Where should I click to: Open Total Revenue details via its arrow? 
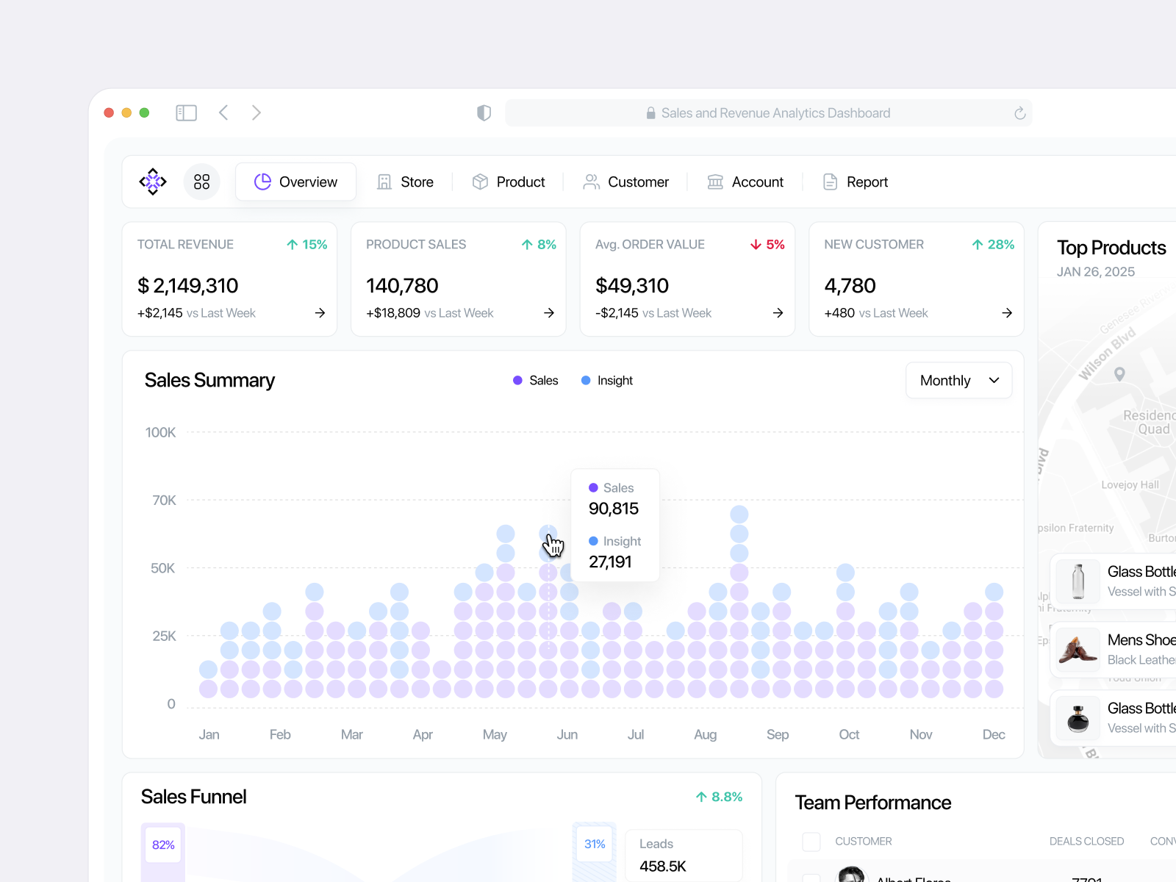[320, 312]
